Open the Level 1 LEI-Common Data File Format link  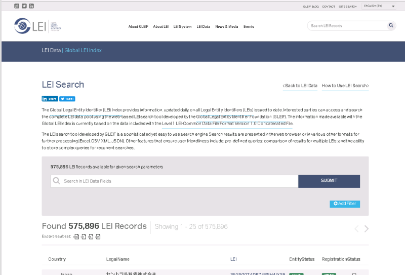[x=227, y=124]
